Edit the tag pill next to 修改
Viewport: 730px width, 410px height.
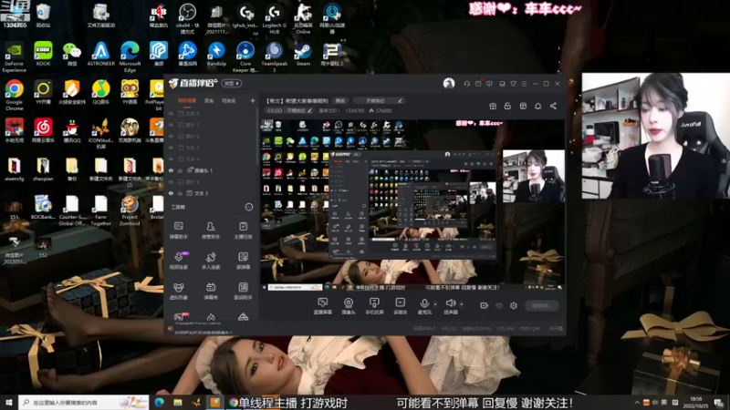[x=378, y=100]
